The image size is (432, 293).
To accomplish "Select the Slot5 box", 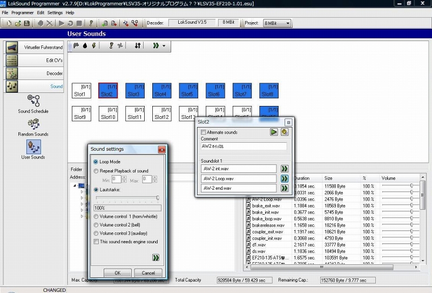I will 188,90.
